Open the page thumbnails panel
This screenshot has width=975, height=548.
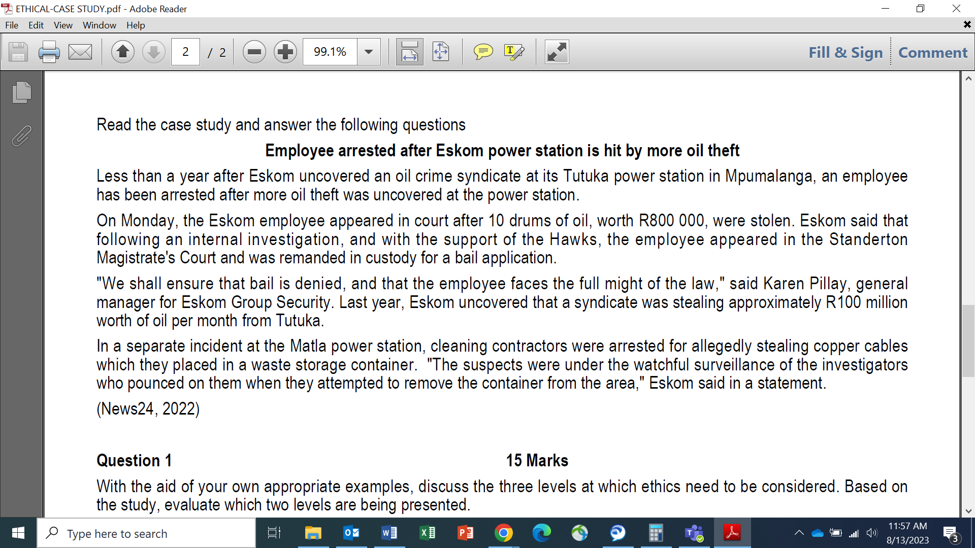(x=22, y=92)
